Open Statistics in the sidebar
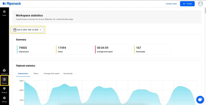 tap(4, 80)
